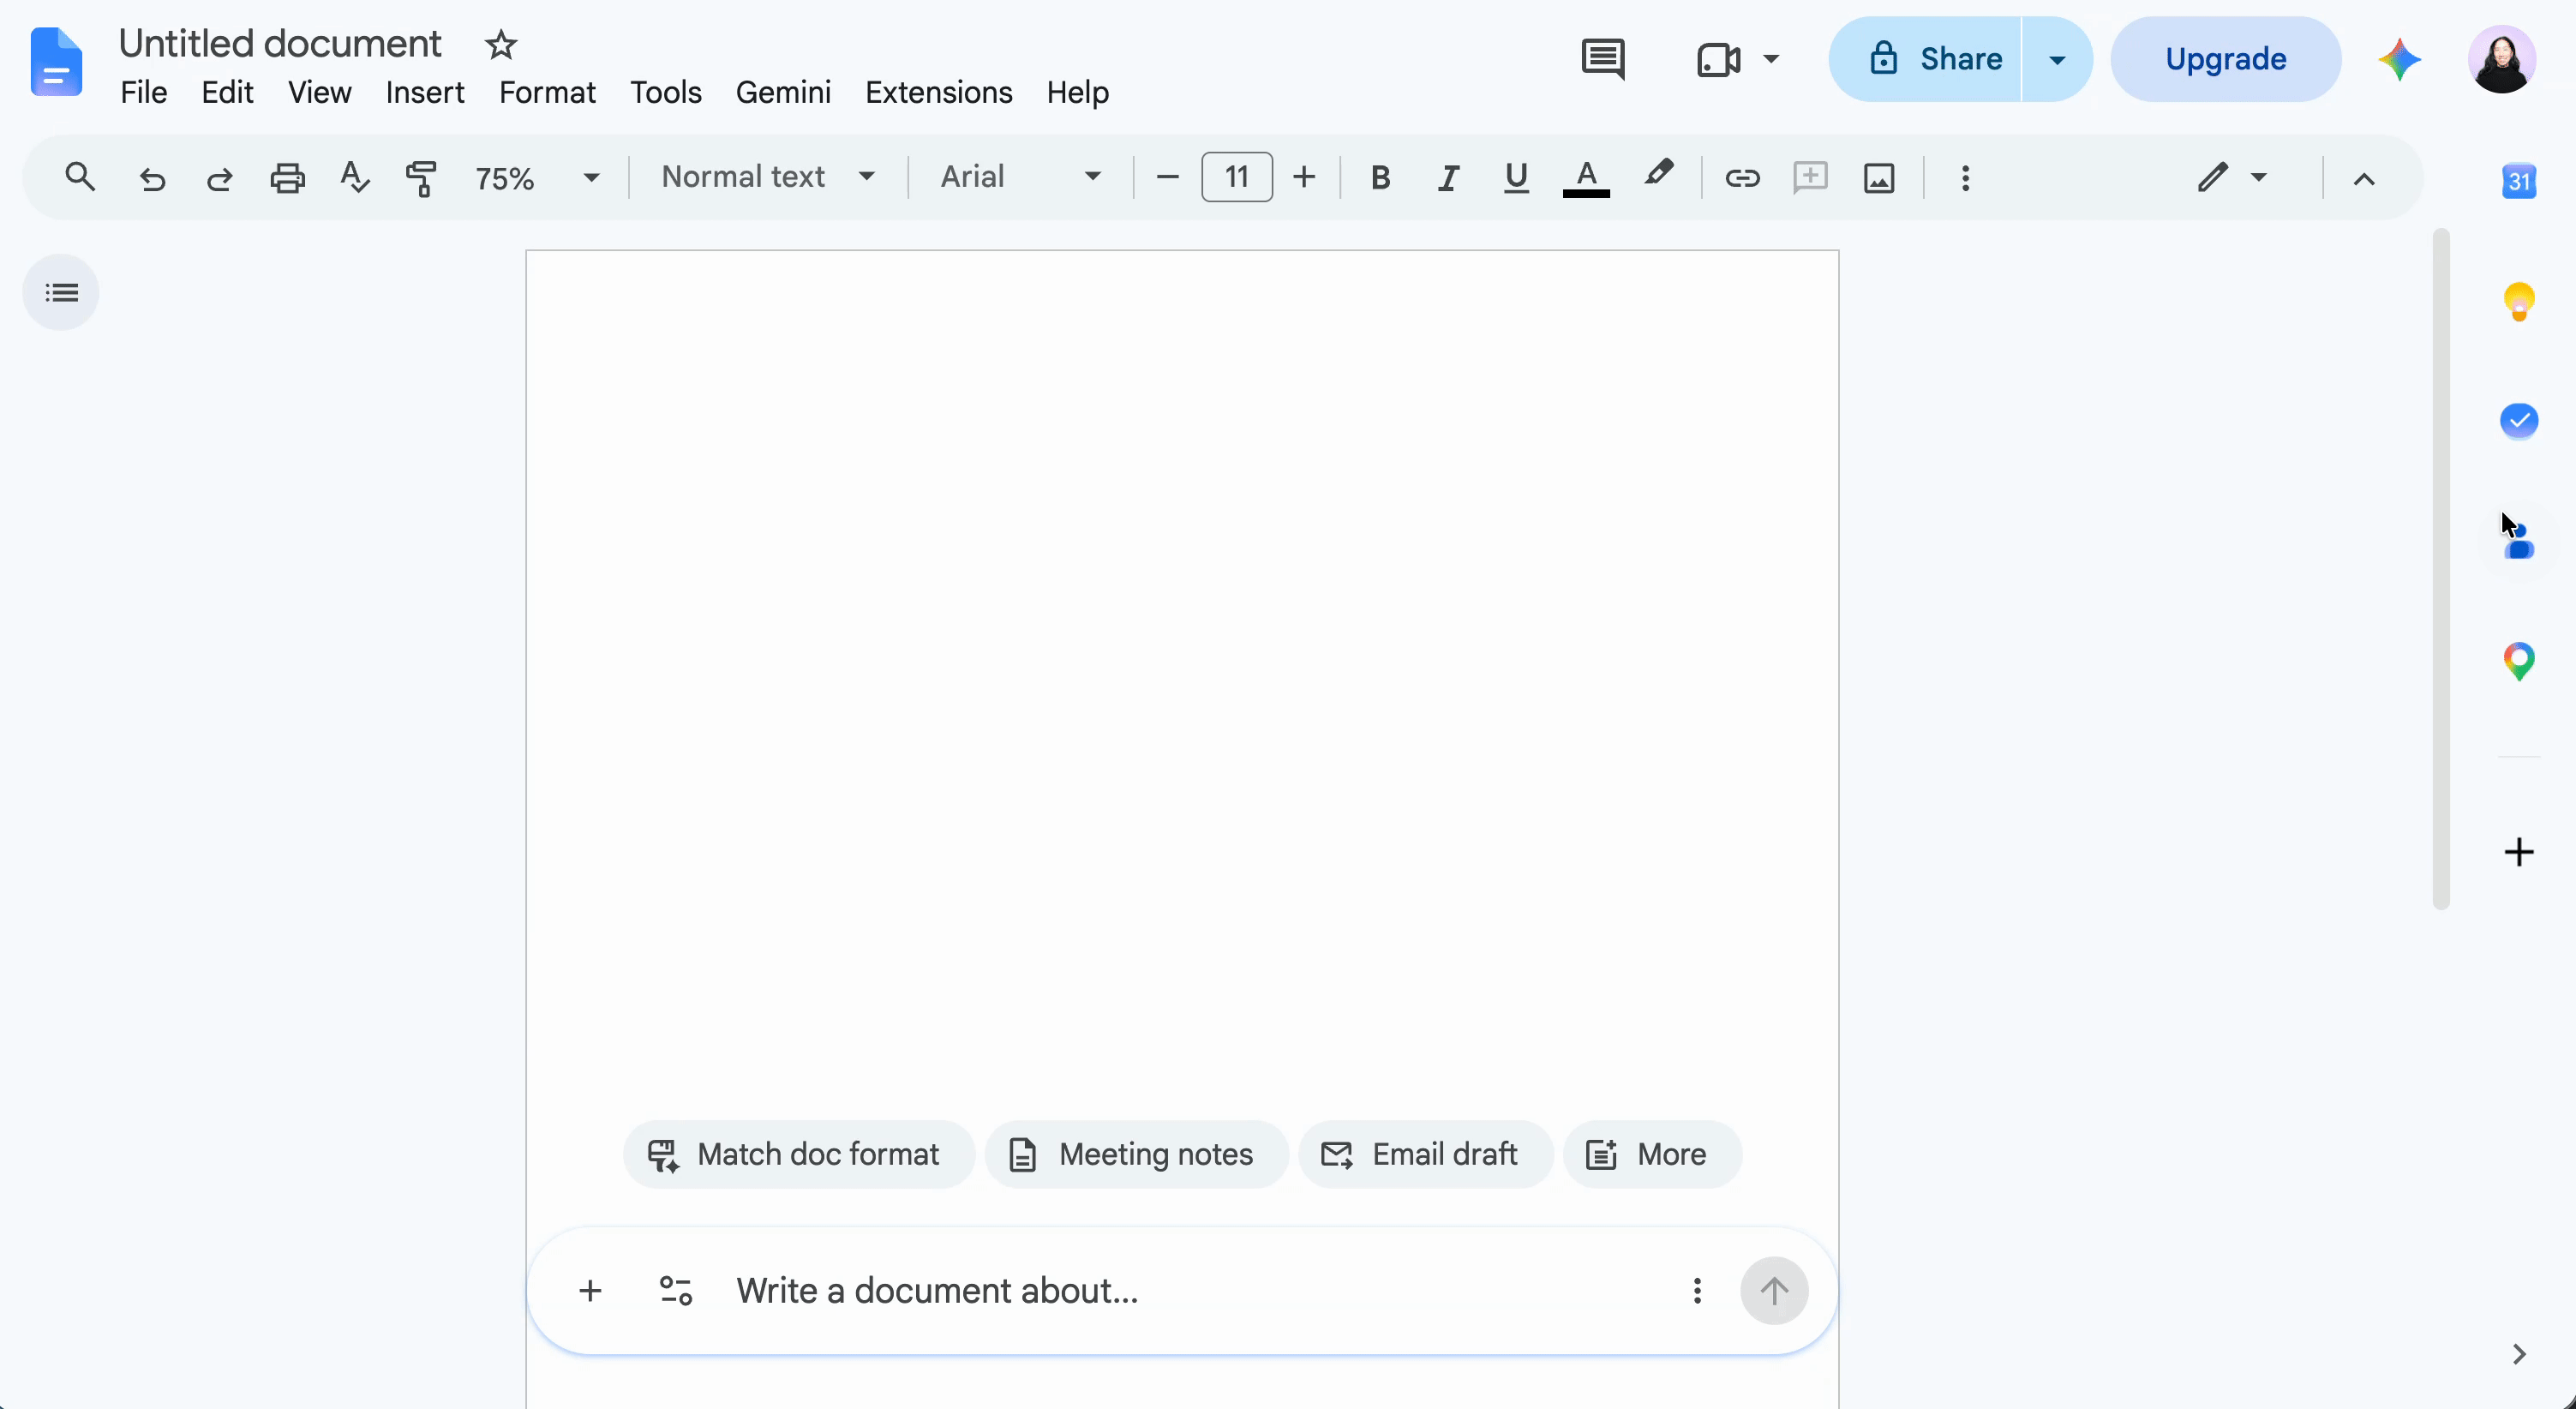Expand the video call dropdown arrow
2576x1409 pixels.
(1770, 59)
